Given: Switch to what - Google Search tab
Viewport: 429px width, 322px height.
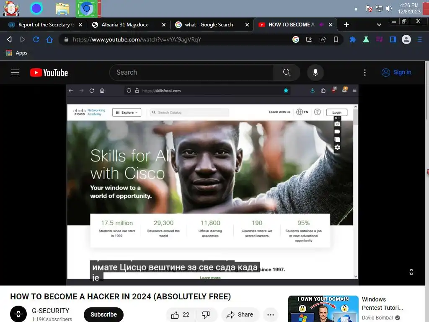Looking at the screenshot, I should [x=209, y=25].
